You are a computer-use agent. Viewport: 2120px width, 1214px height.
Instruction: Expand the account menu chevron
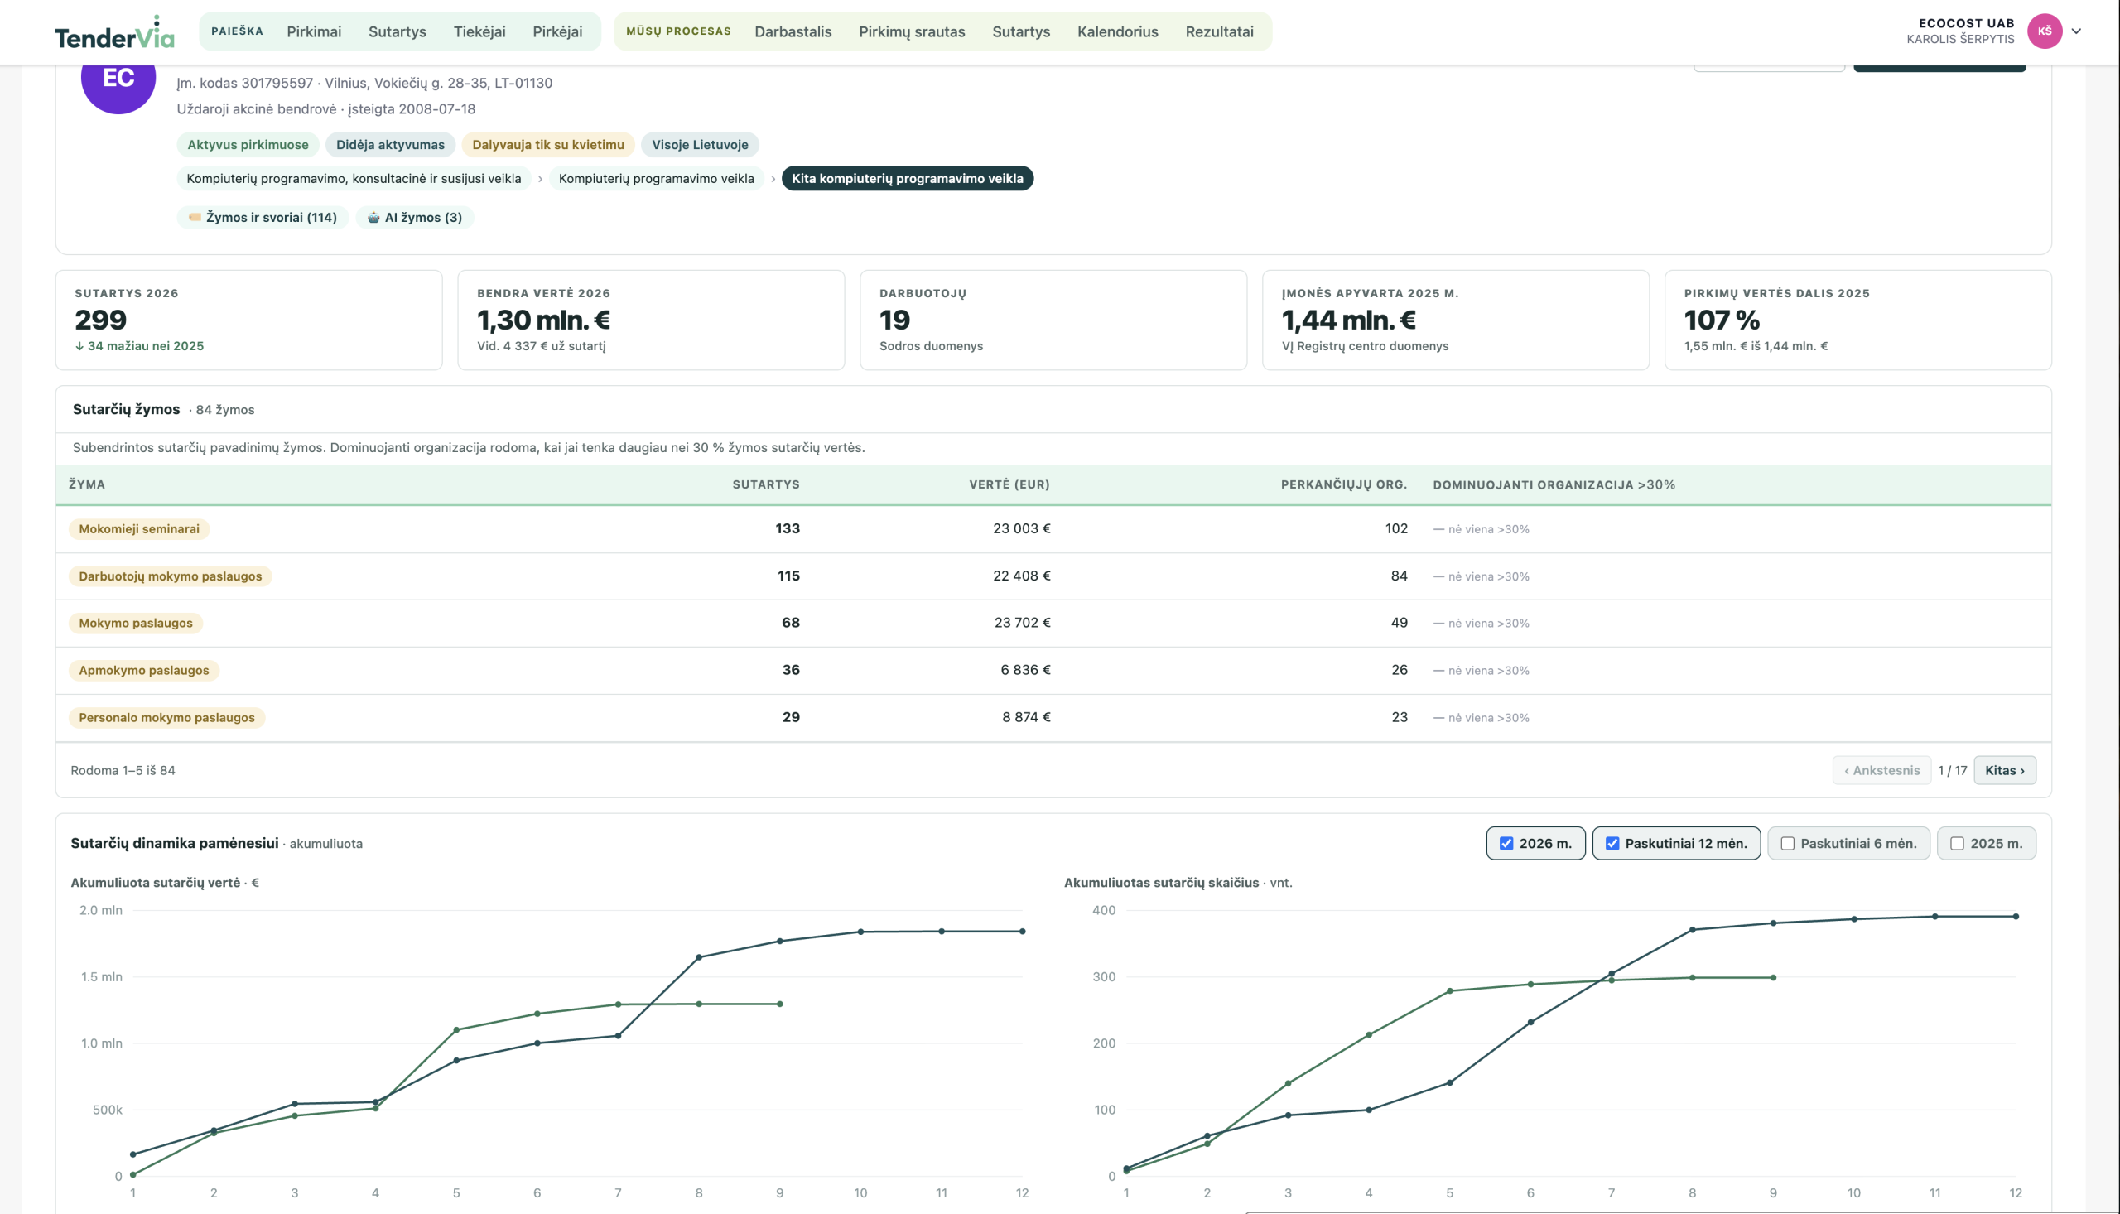2076,31
